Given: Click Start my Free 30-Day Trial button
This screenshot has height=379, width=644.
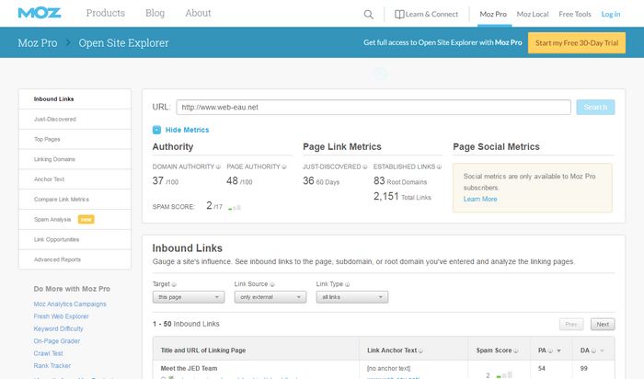Looking at the screenshot, I should 577,42.
